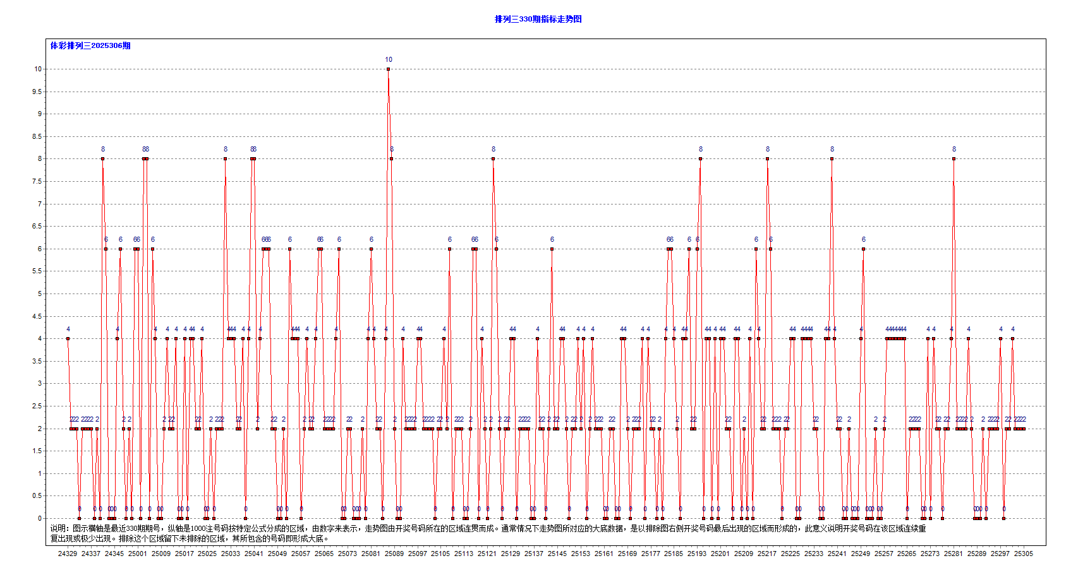Click the last data point at chart end
This screenshot has width=1078, height=575.
pos(1024,429)
